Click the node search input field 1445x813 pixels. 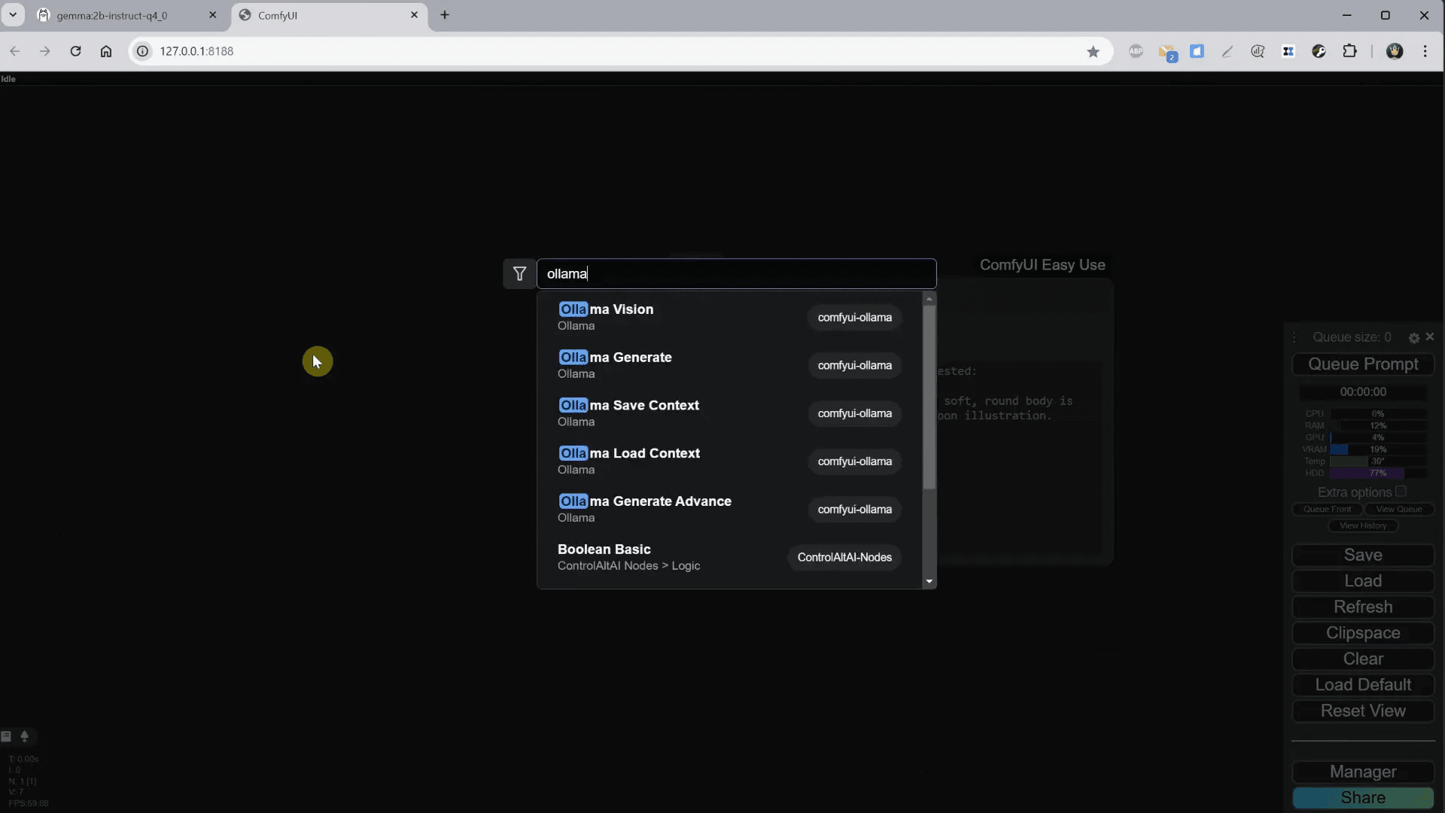(x=736, y=274)
